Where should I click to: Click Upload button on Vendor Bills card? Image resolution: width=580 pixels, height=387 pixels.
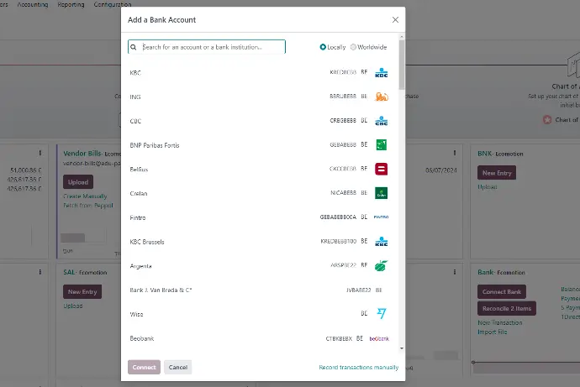click(78, 182)
